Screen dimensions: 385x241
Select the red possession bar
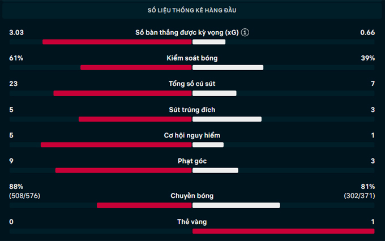coord(136,67)
